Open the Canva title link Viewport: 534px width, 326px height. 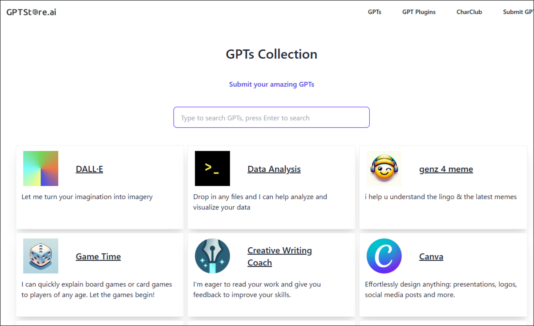[x=431, y=257]
